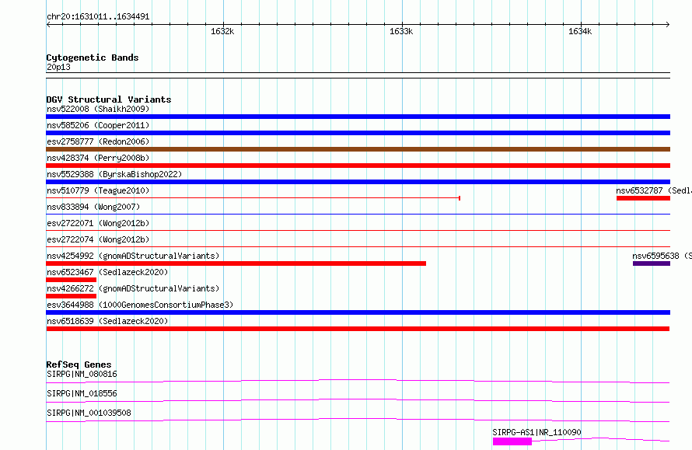Click the 1634k ruler tick label
Image resolution: width=692 pixels, height=450 pixels.
580,31
